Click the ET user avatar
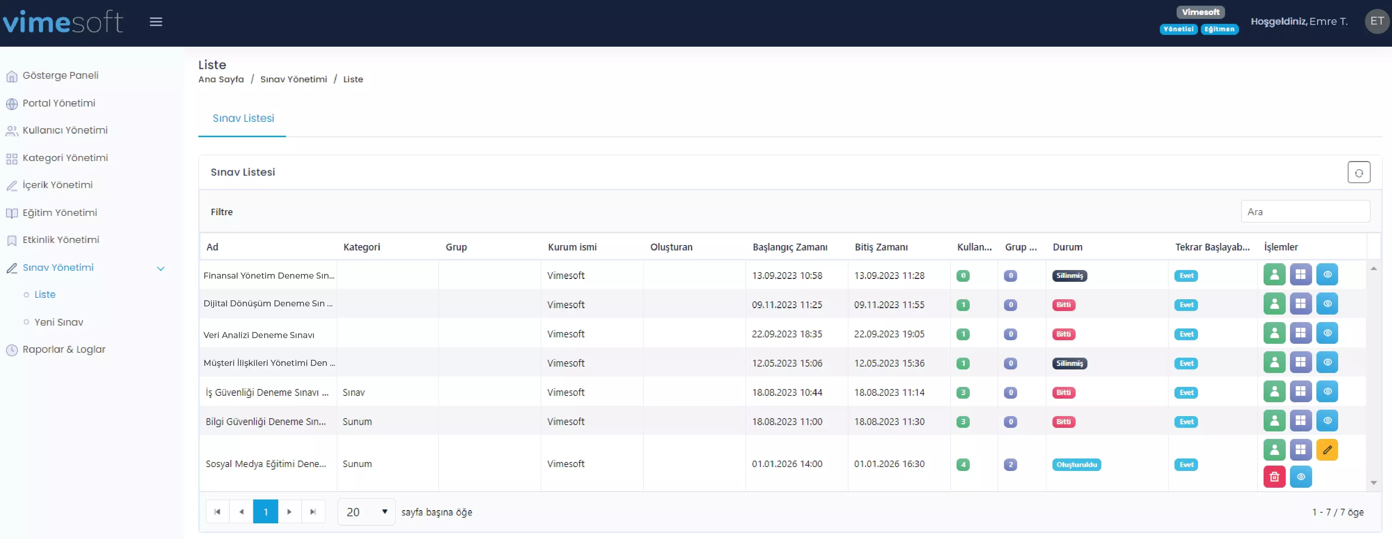Screen dimensions: 1392x539 [1376, 21]
